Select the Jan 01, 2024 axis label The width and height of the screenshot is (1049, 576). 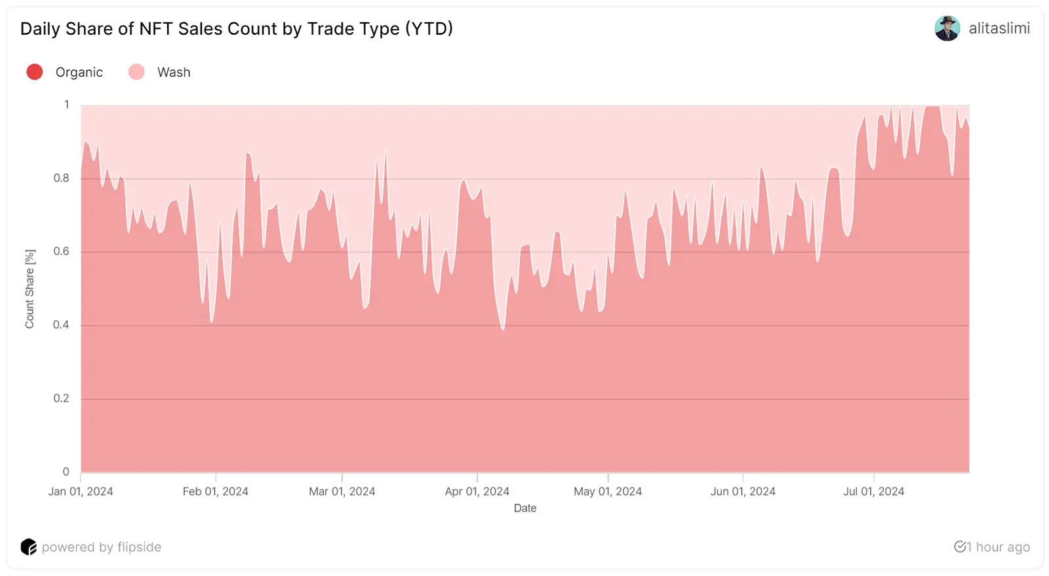(x=81, y=491)
